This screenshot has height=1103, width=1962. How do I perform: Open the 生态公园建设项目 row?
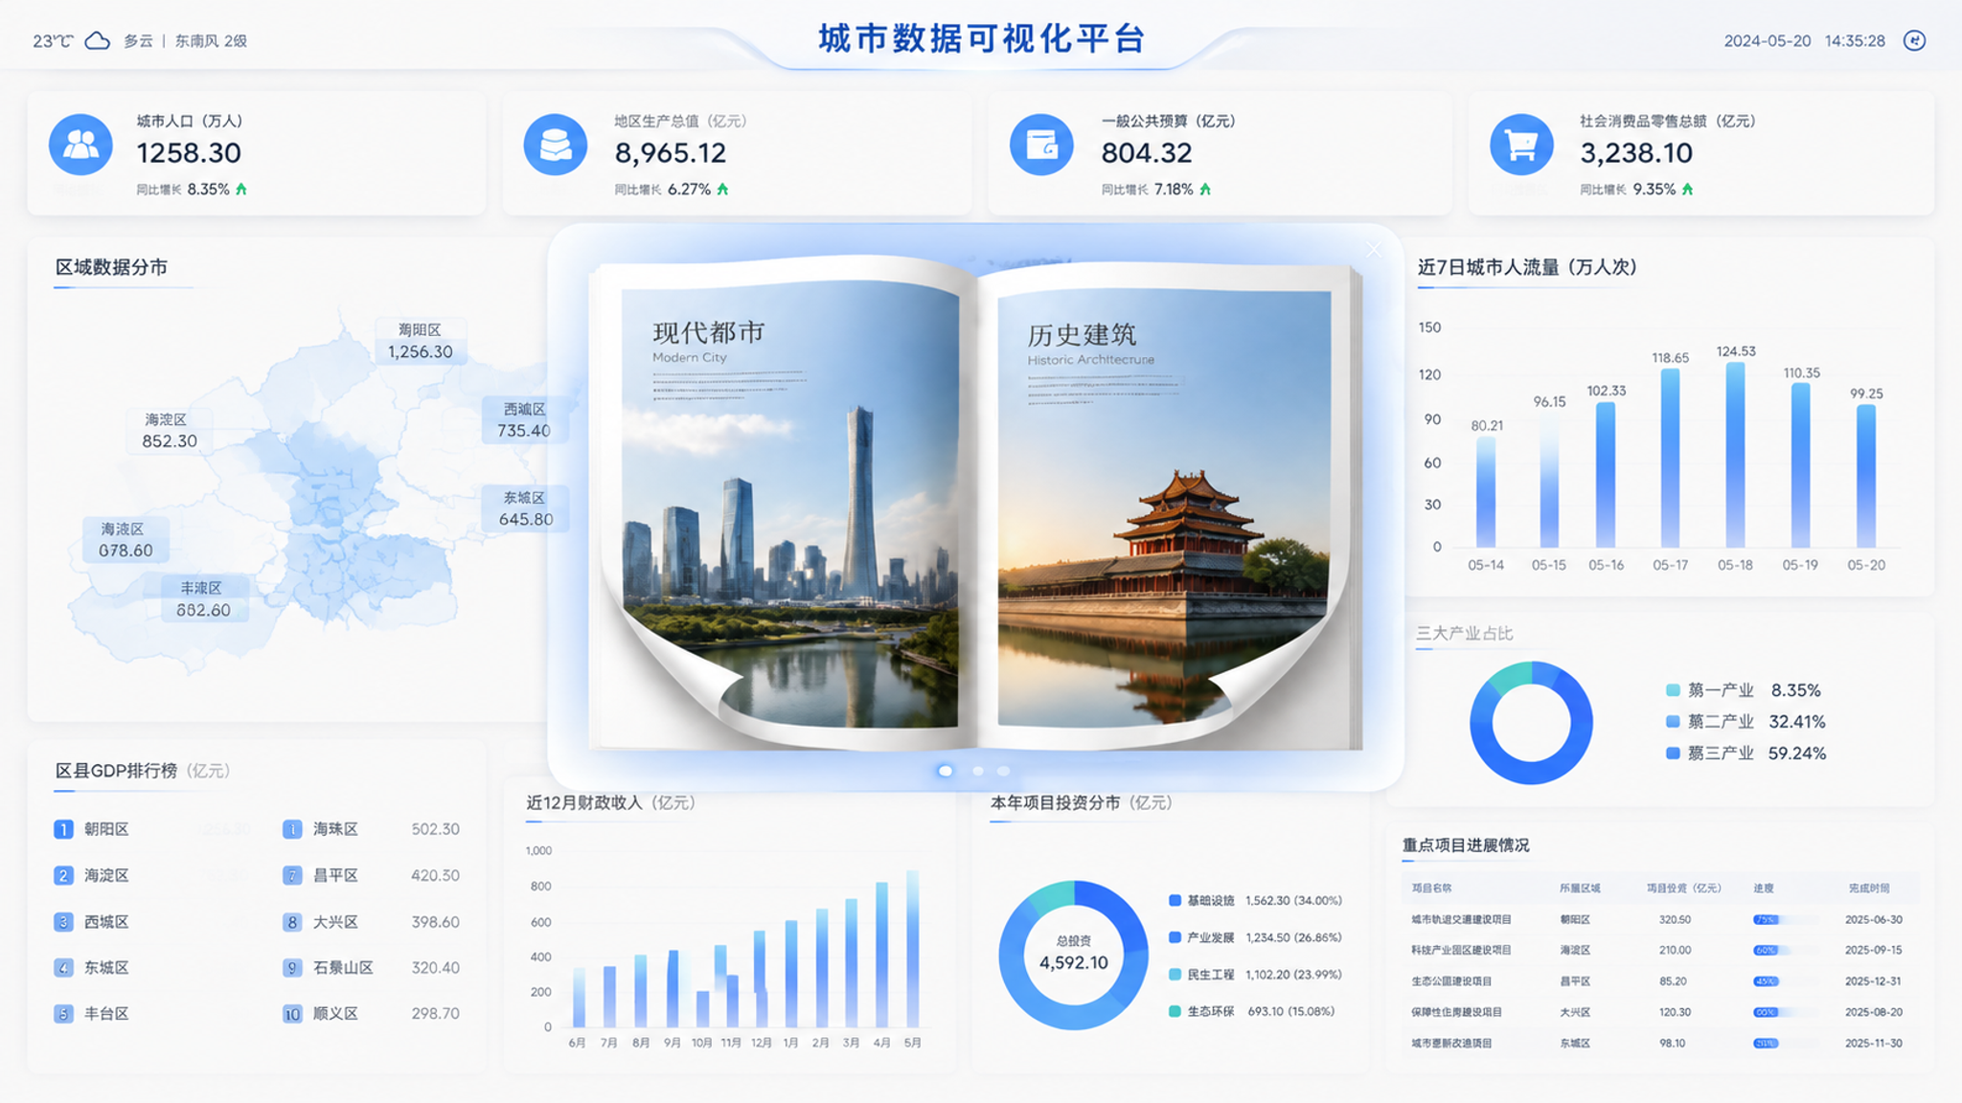[x=1660, y=981]
